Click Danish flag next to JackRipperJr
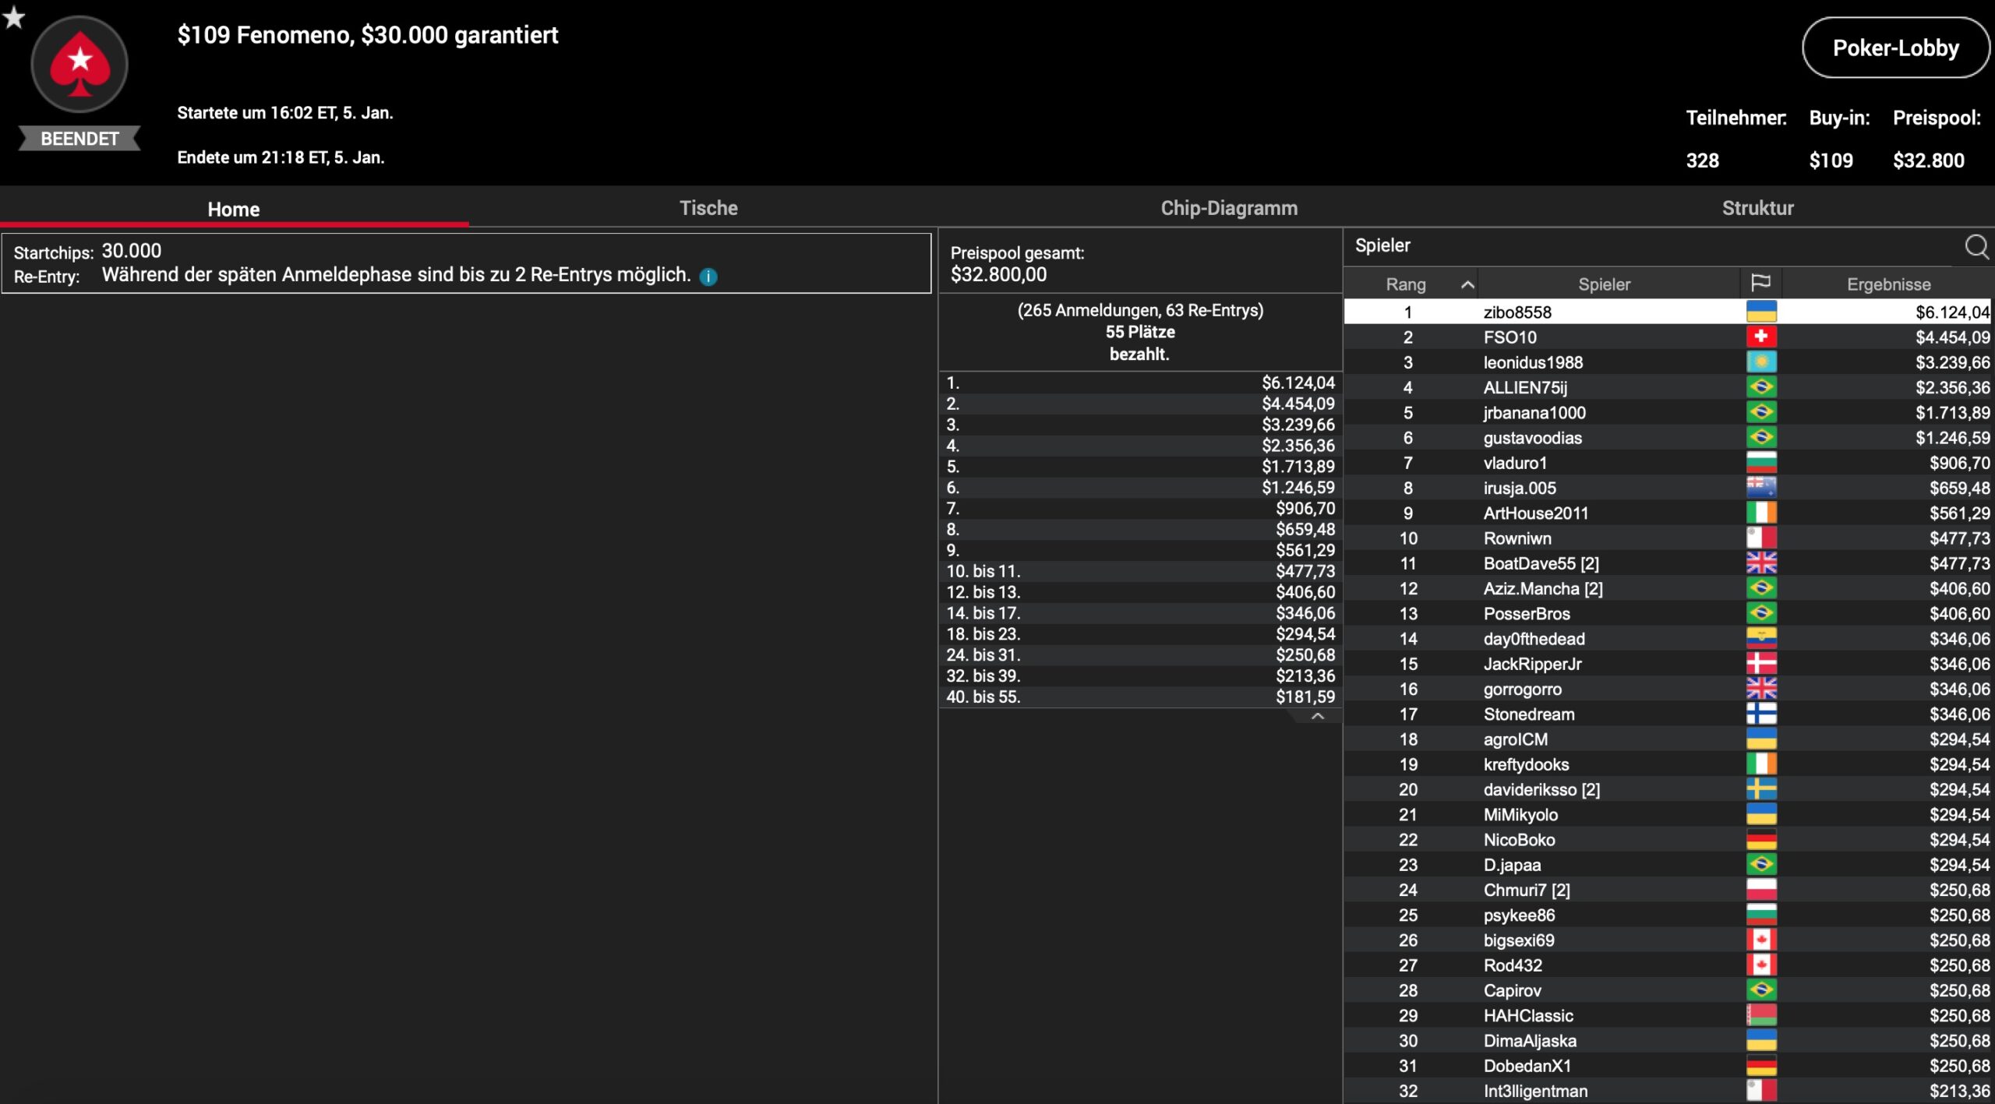 (1760, 664)
